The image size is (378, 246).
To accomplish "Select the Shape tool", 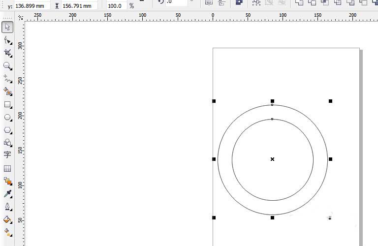I will pos(7,40).
